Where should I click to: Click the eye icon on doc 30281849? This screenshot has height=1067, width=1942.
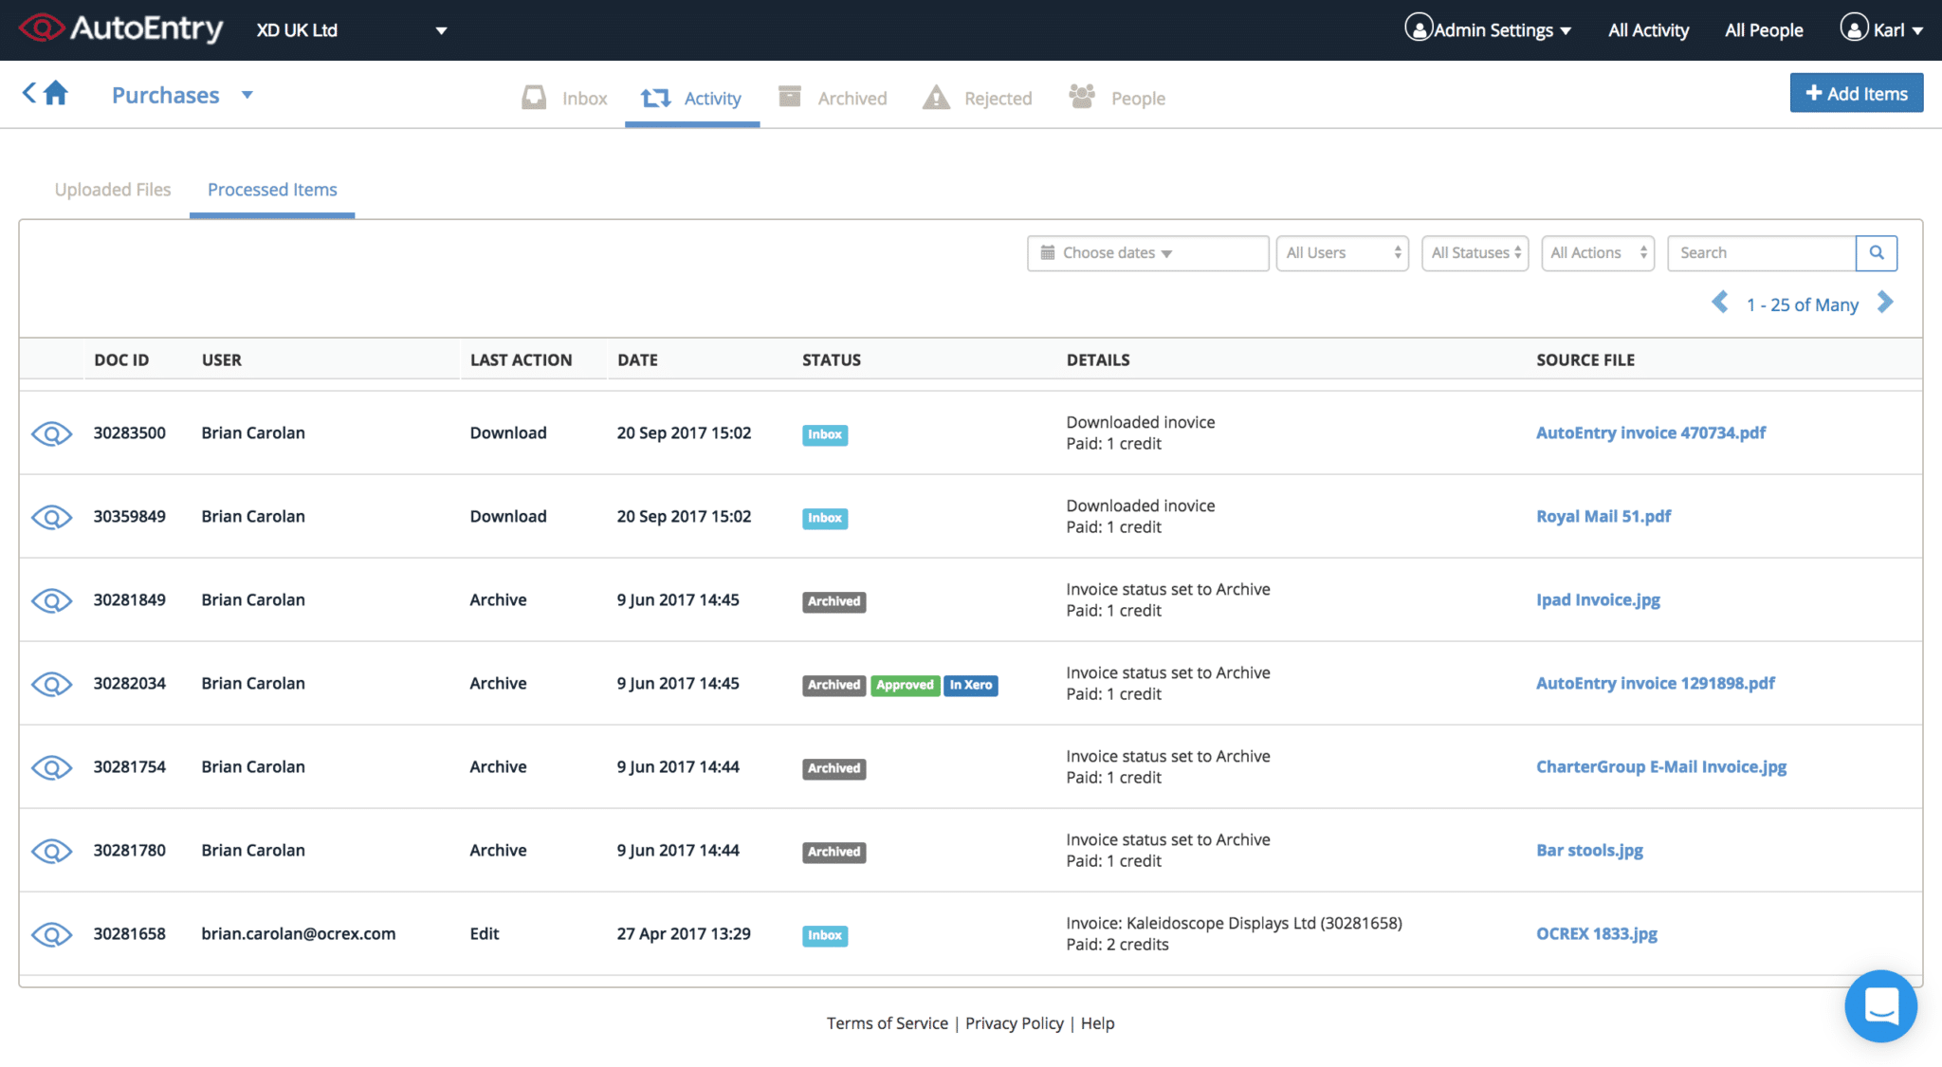[52, 600]
